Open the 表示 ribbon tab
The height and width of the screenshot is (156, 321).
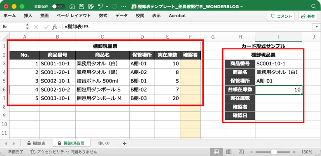(x=156, y=16)
